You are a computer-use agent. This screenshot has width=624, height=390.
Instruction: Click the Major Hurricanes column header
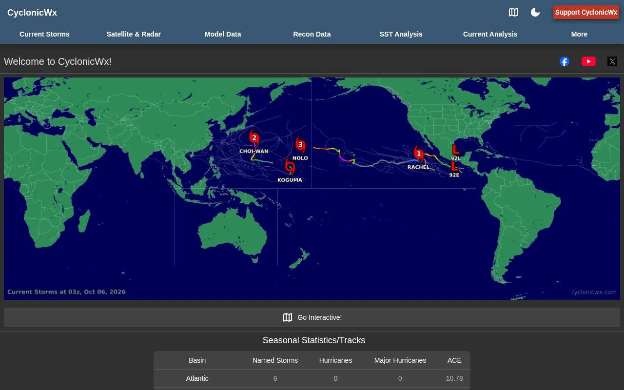(400, 360)
